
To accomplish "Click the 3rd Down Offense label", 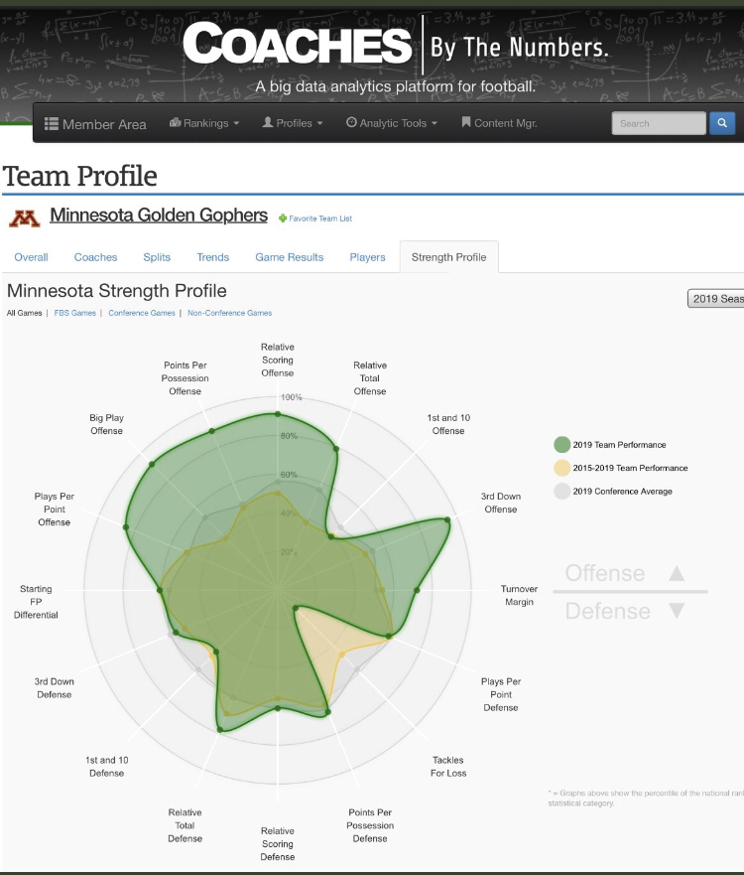I will pos(500,503).
